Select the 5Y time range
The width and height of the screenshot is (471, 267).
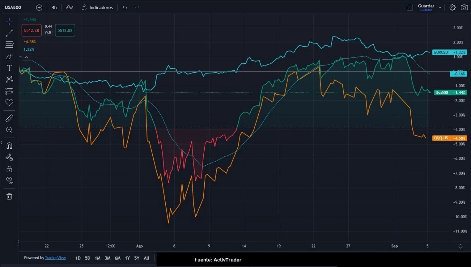click(x=137, y=258)
